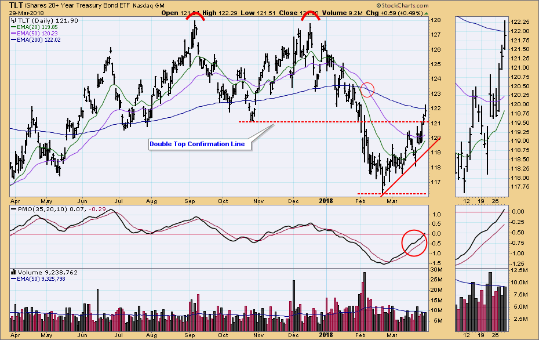
Task: Click the Jun label under the volume chart
Action: click(x=82, y=335)
